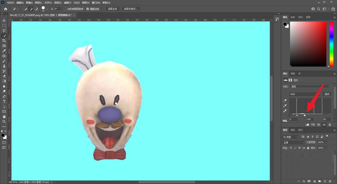
Task: Choose the New Selection brush mode
Action: pyautogui.click(x=25, y=9)
